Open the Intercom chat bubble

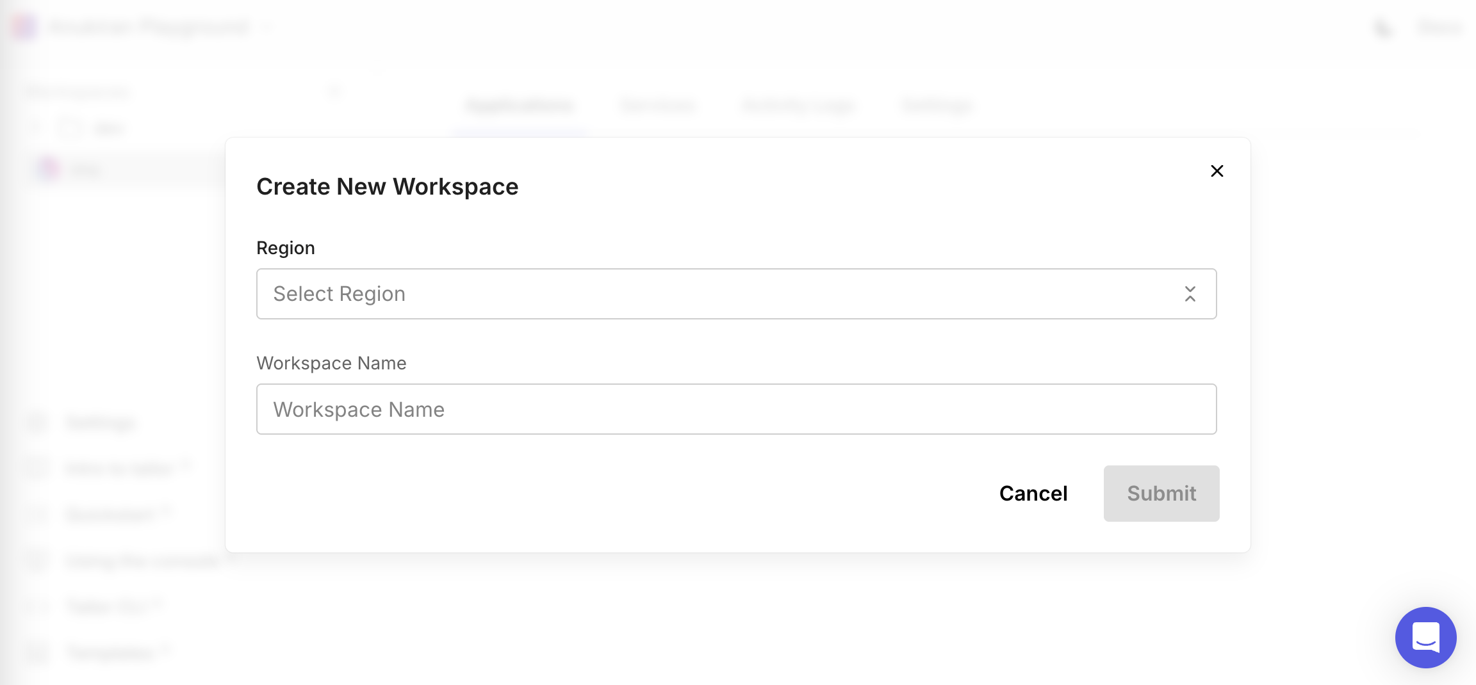pyautogui.click(x=1425, y=638)
